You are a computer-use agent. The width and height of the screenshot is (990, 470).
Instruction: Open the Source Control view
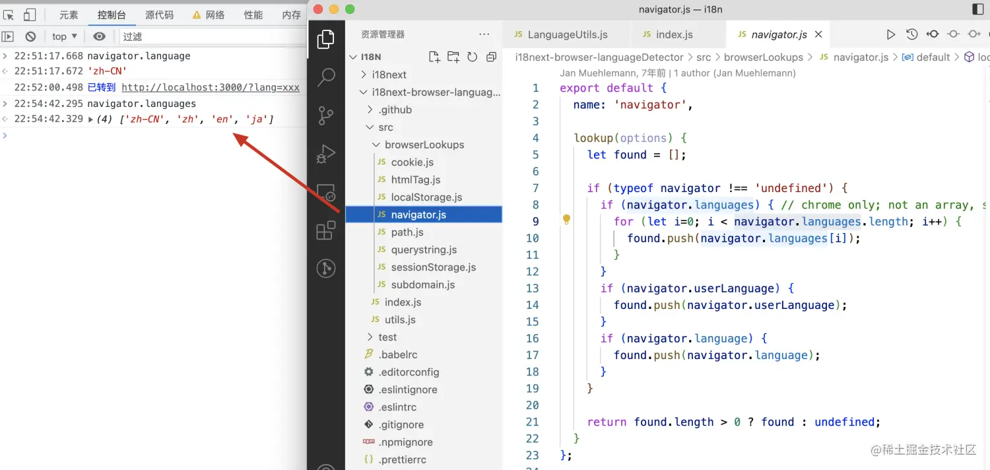coord(326,116)
